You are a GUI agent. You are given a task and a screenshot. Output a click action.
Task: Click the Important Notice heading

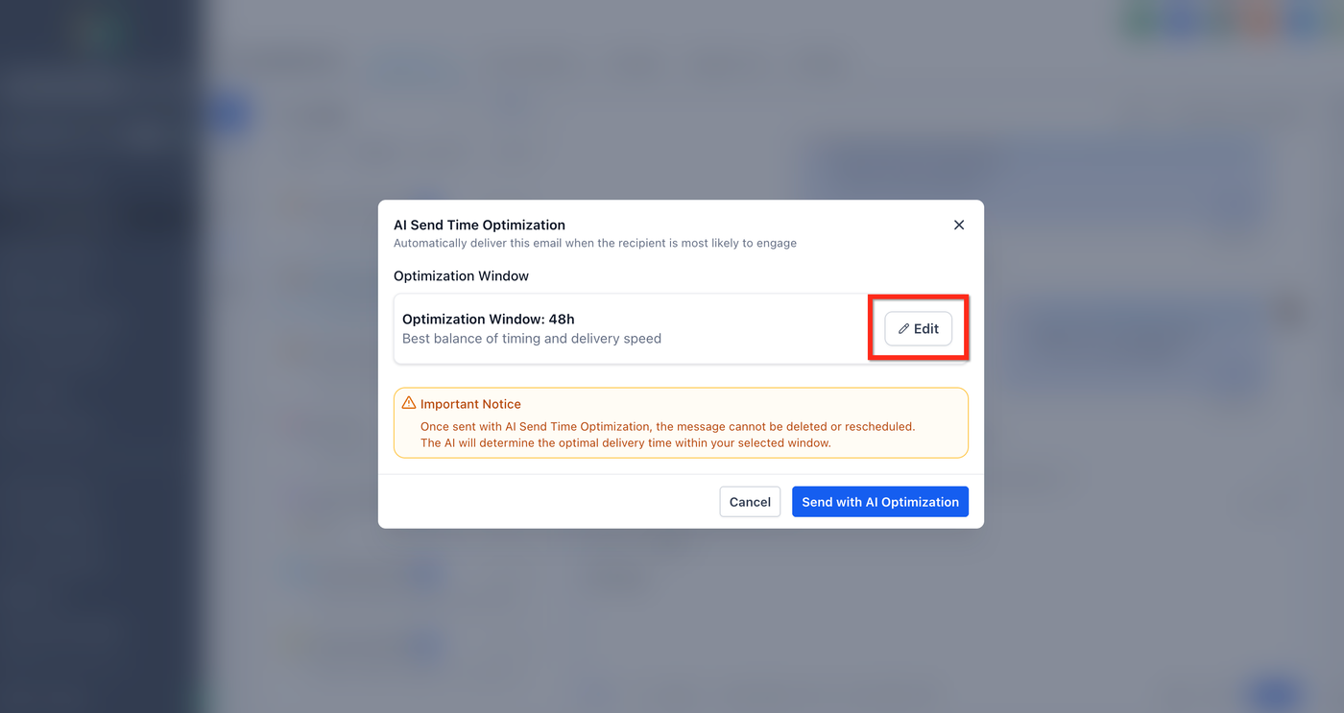click(470, 404)
